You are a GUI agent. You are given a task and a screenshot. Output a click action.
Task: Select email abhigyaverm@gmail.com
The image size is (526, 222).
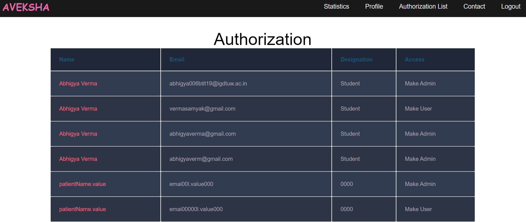(x=201, y=159)
